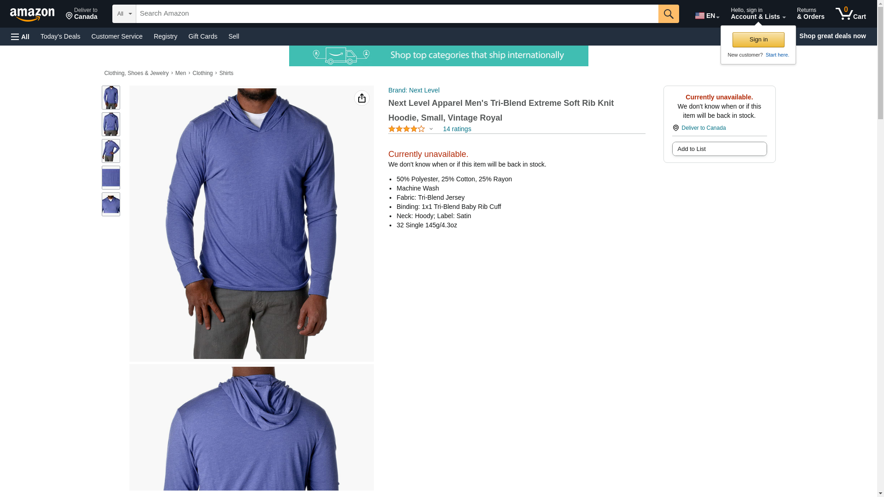Focus the Search Amazon input field
The width and height of the screenshot is (884, 497).
pos(397,14)
